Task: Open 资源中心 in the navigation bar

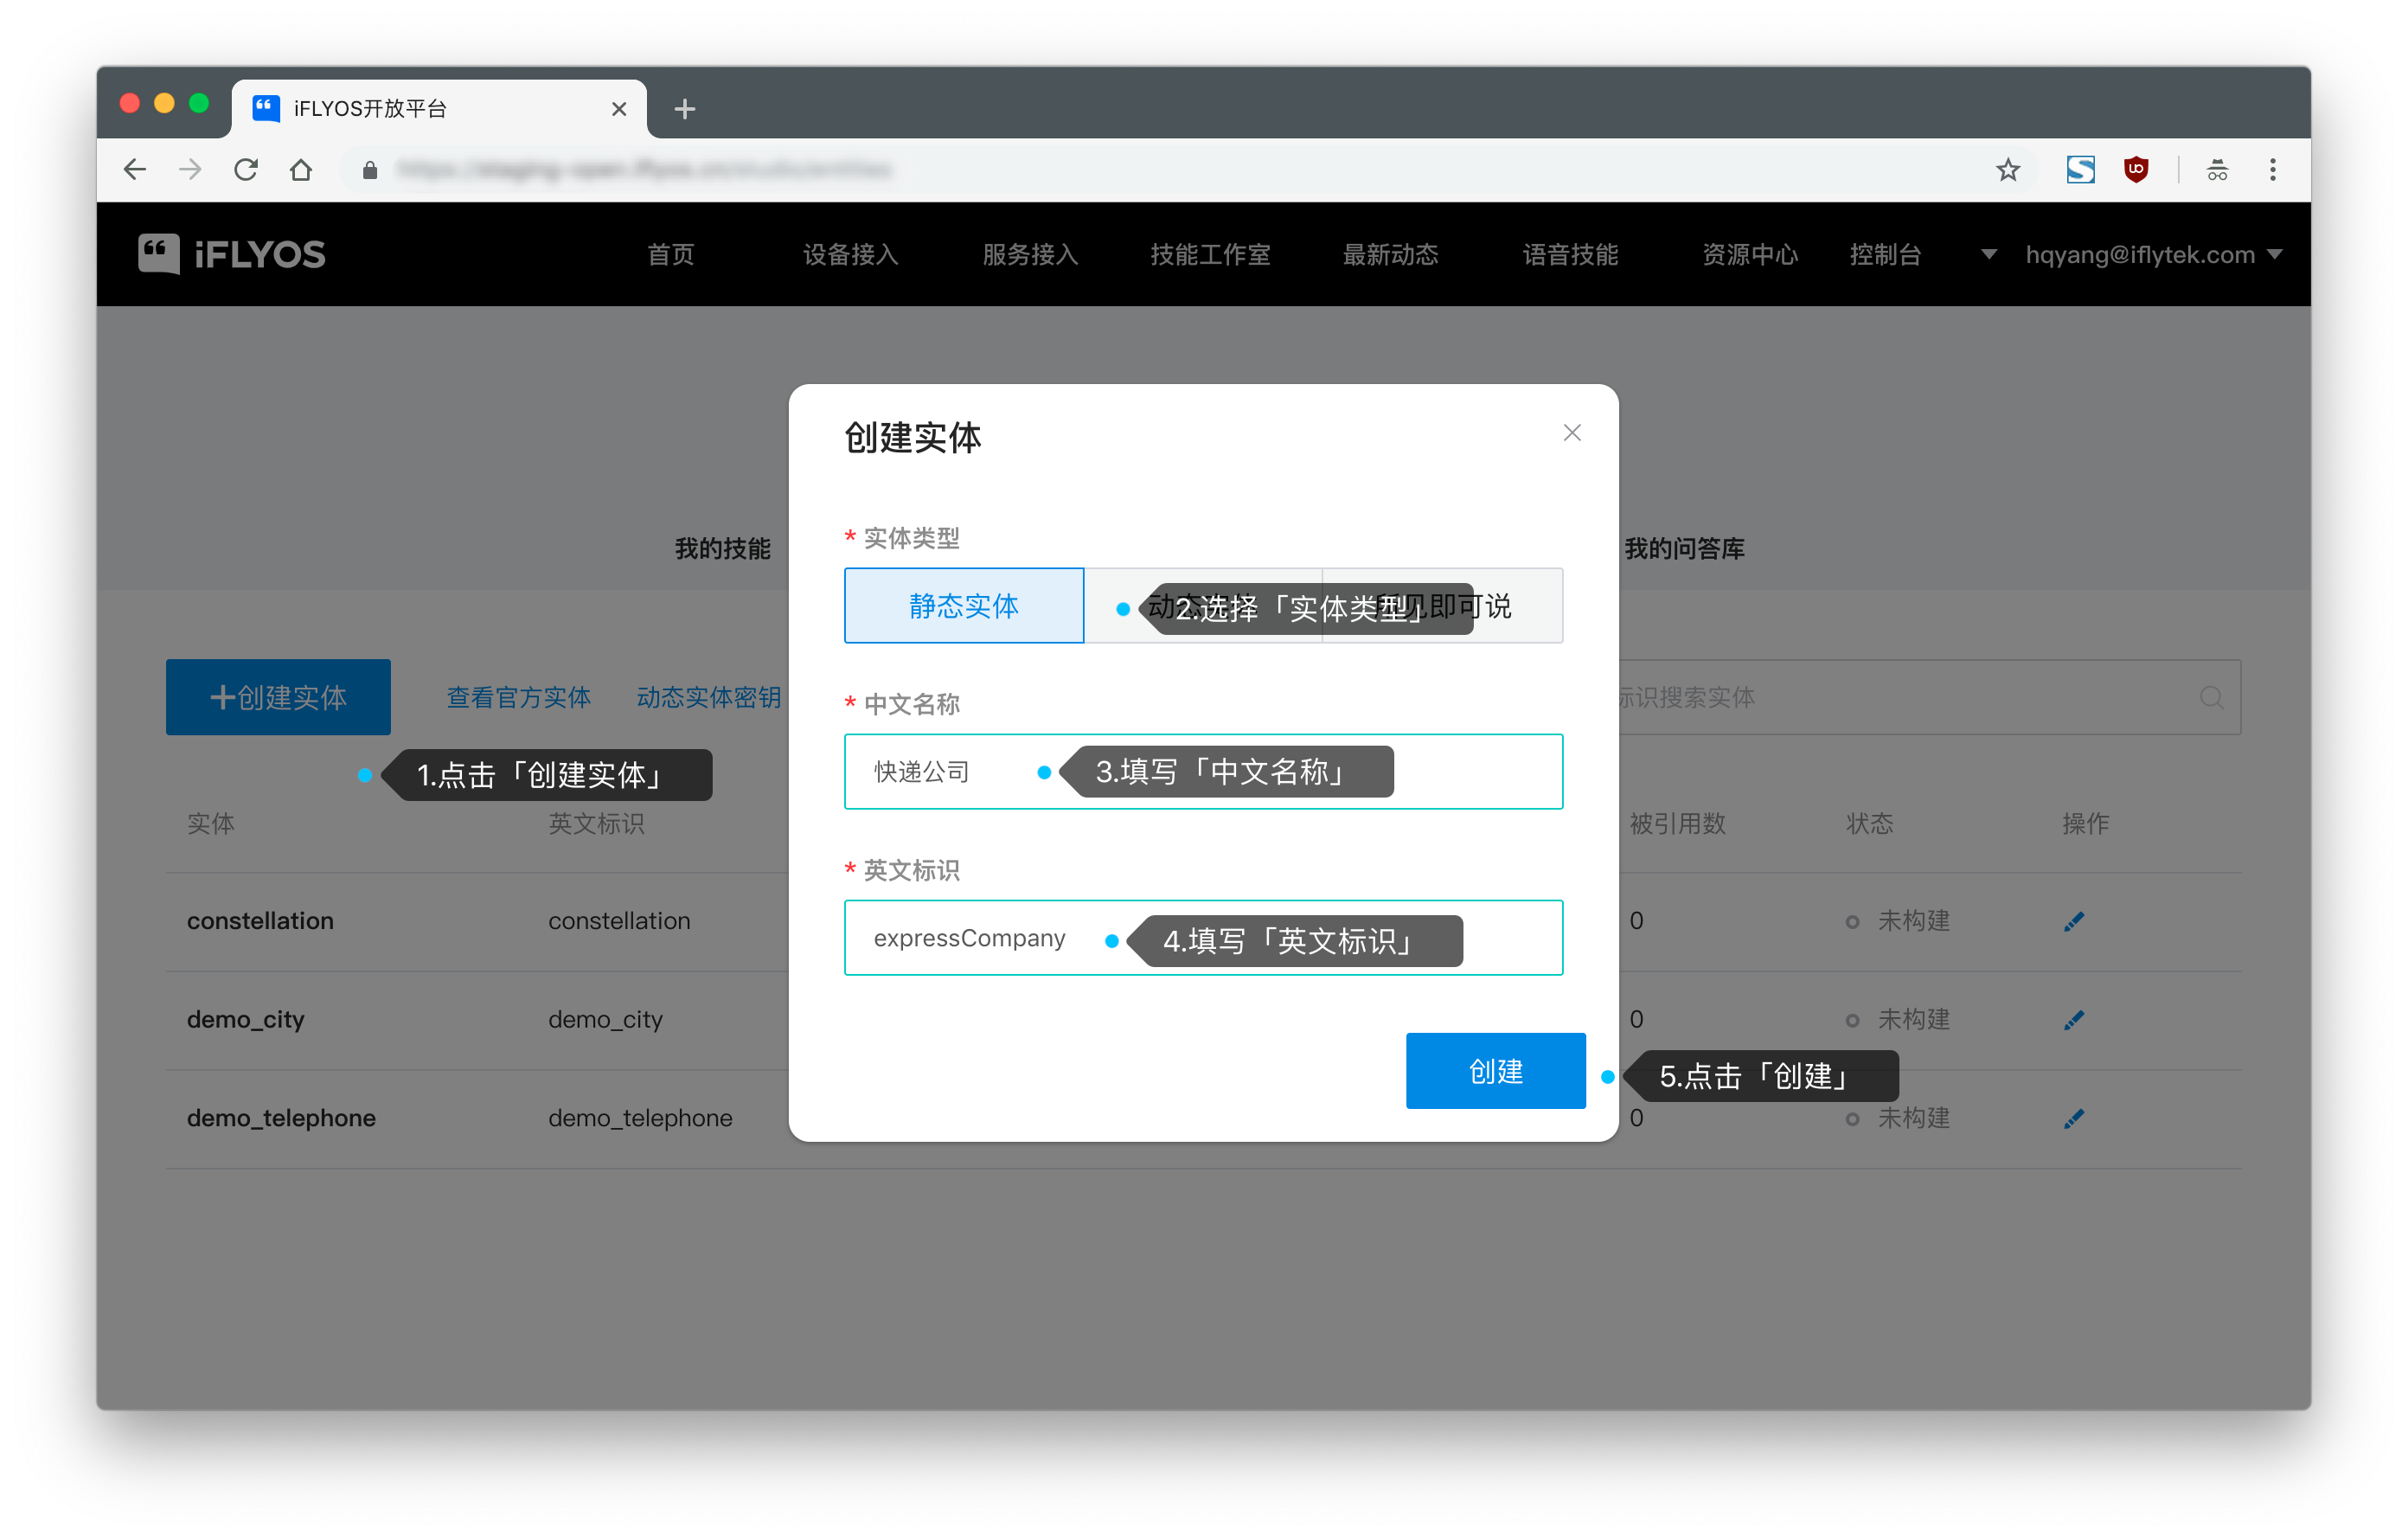Action: pos(1751,254)
